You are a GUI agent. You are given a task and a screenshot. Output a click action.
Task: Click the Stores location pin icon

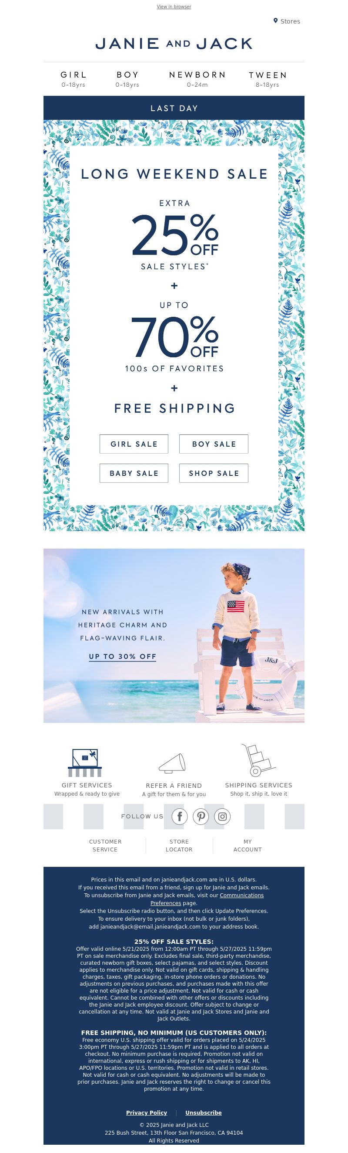coord(276,20)
